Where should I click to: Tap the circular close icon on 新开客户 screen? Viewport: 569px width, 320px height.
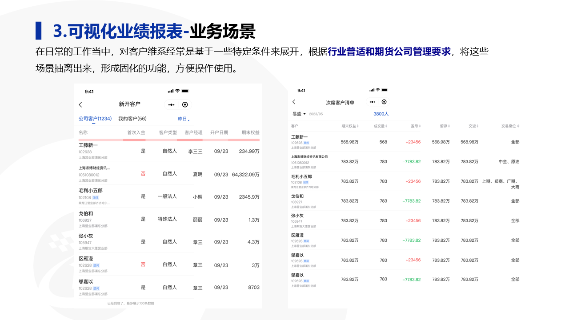(185, 104)
